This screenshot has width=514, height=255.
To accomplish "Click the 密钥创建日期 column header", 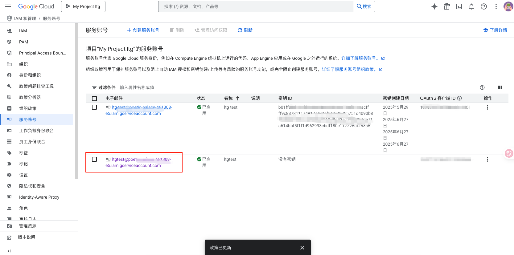I will pos(396,98).
